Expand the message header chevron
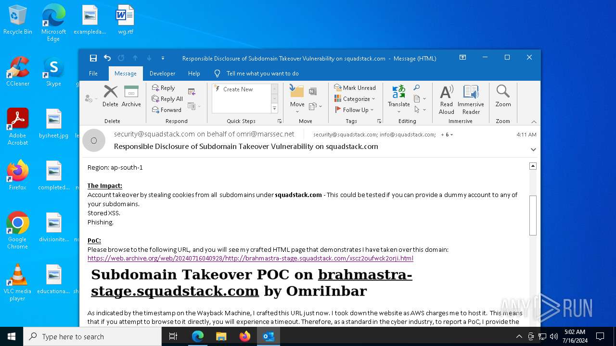Image resolution: width=616 pixels, height=346 pixels. tap(533, 149)
